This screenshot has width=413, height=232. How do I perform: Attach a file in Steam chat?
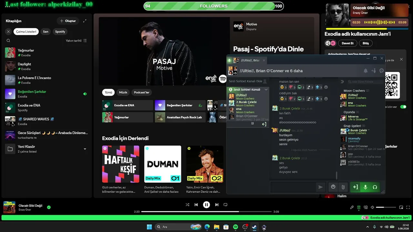pos(343,187)
